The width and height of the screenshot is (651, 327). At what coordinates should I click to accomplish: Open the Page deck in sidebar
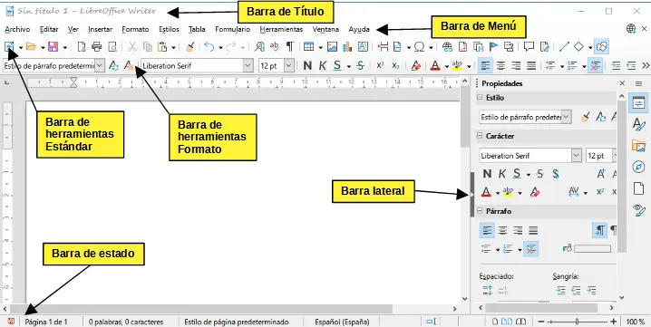tap(638, 188)
